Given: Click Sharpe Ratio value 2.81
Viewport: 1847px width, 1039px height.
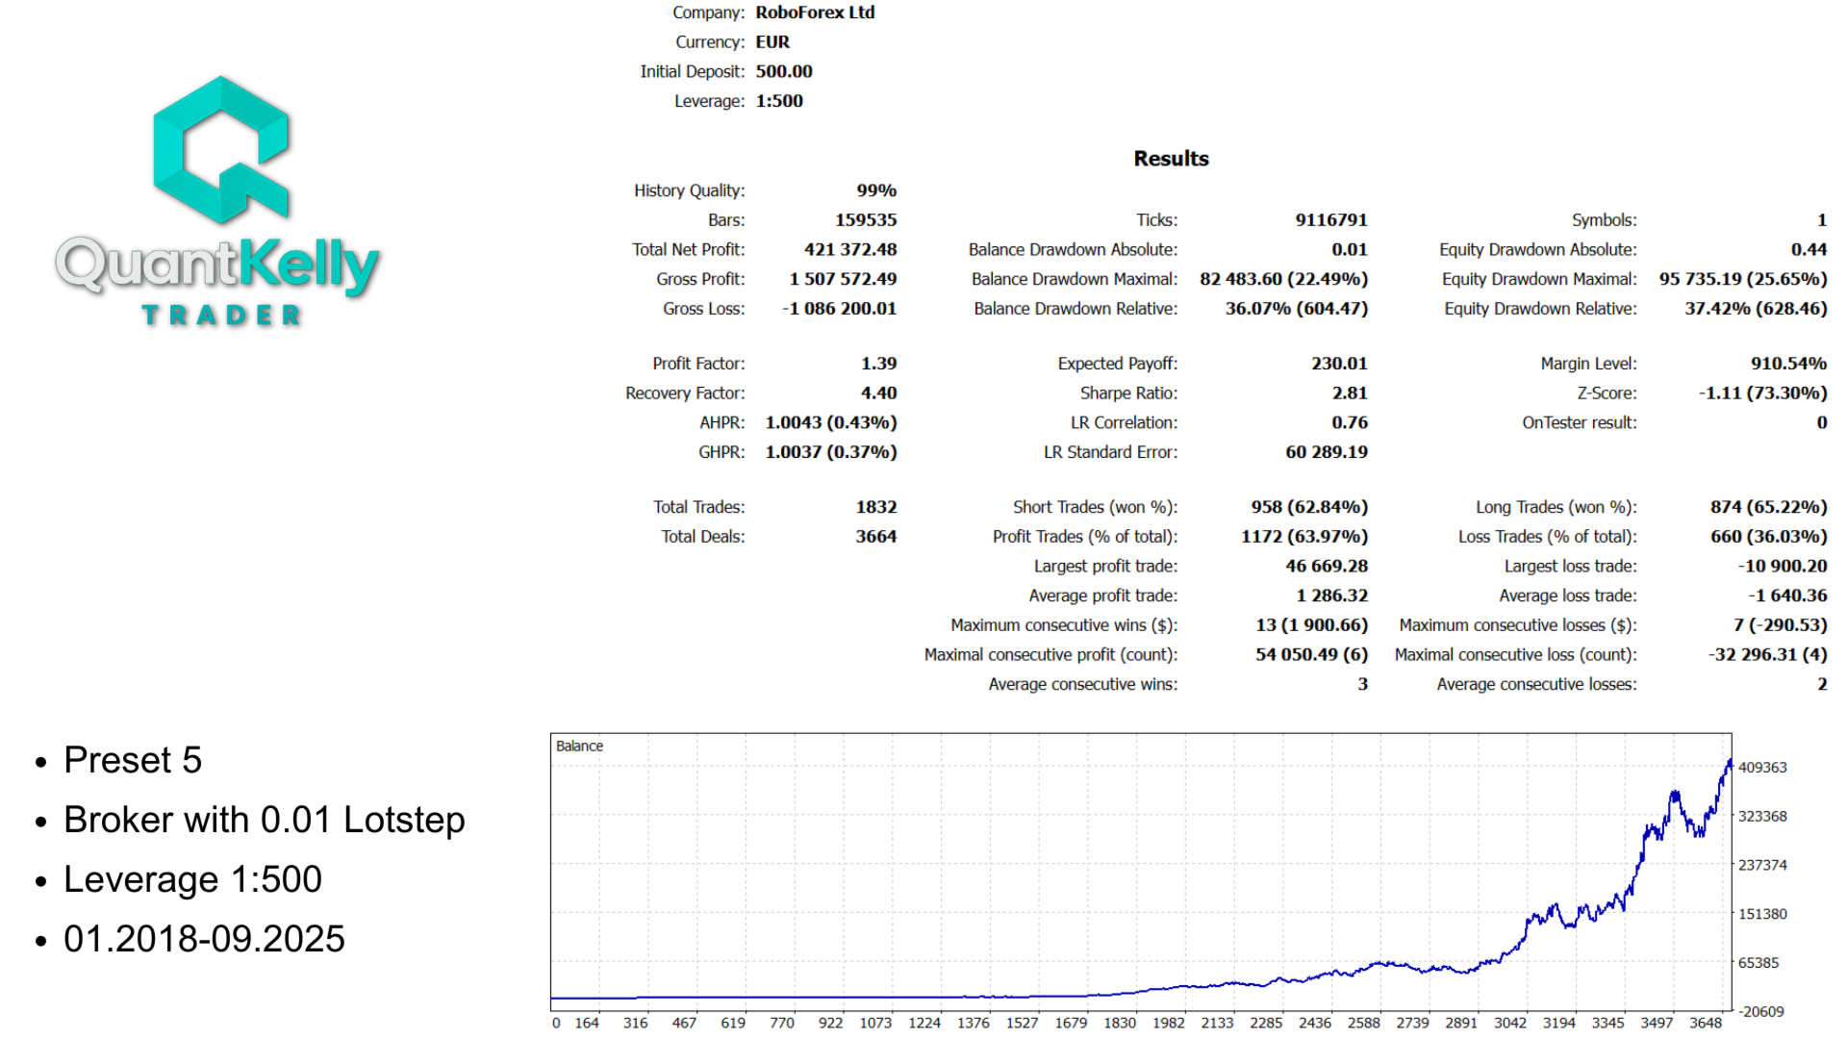Looking at the screenshot, I should pyautogui.click(x=1350, y=393).
